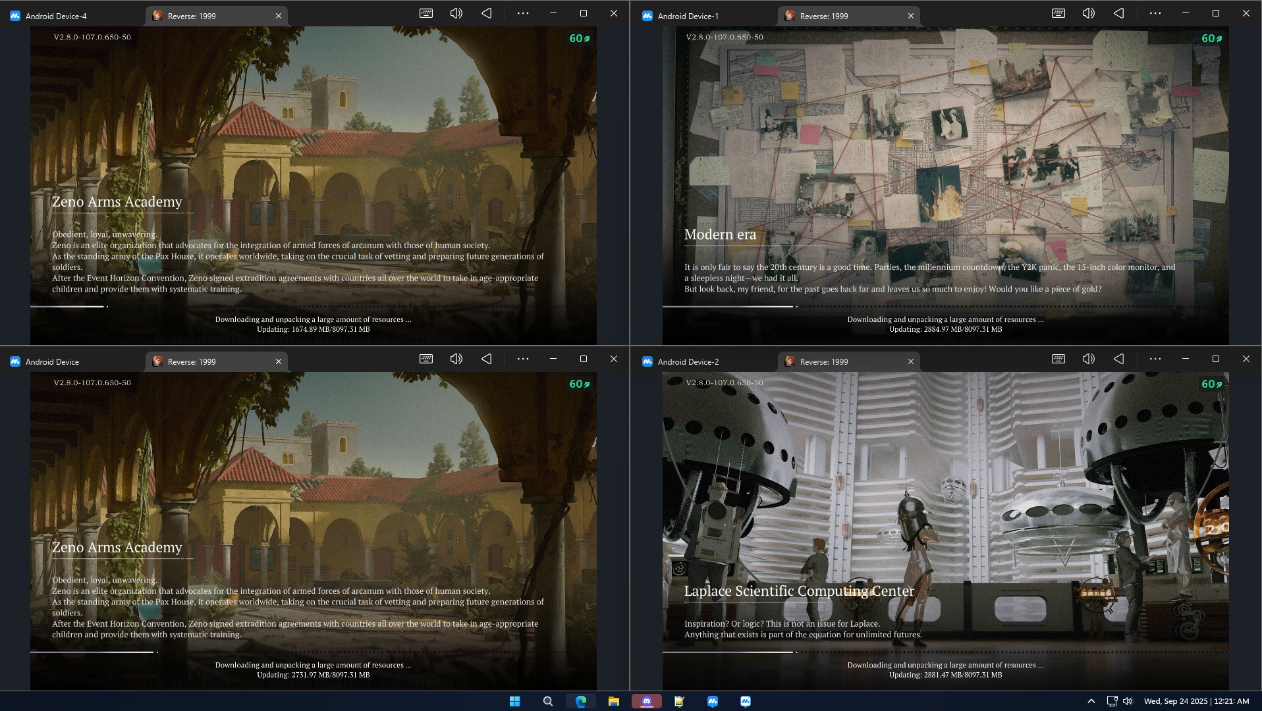Click network icon in system tray

pos(1112,701)
